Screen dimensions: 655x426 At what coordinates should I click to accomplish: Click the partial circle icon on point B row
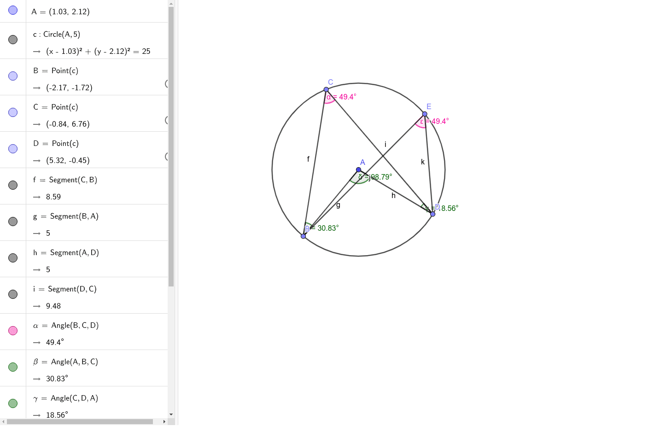point(166,84)
